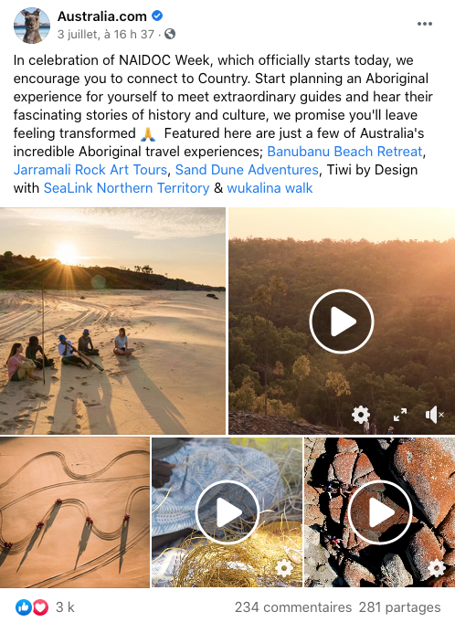Open the beach sunset group photo
Viewport: 455px width, 622px height.
click(x=112, y=321)
